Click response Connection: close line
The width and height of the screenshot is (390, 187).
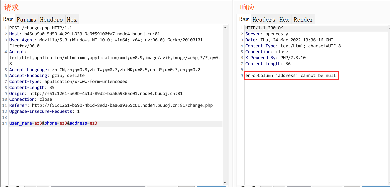point(267,52)
